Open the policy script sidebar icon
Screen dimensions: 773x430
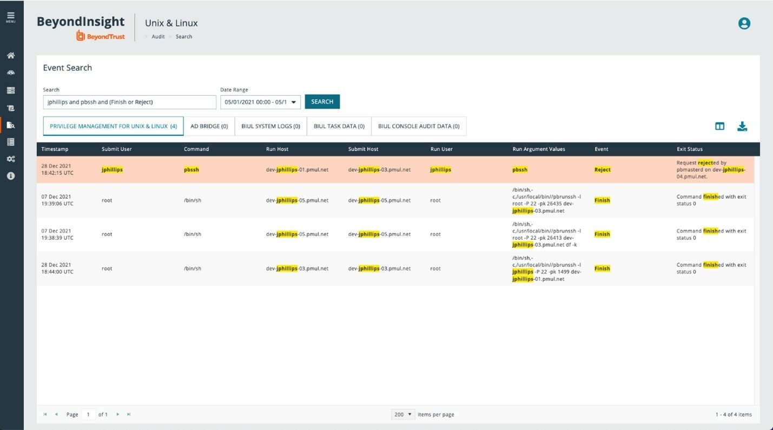(x=11, y=108)
